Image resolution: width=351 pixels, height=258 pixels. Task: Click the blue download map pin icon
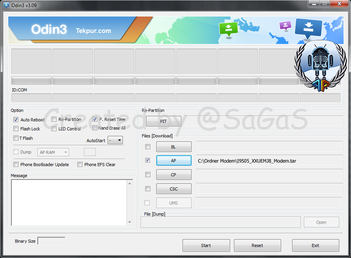click(309, 28)
